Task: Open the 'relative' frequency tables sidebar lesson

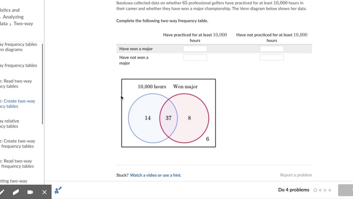Action: tap(9, 124)
